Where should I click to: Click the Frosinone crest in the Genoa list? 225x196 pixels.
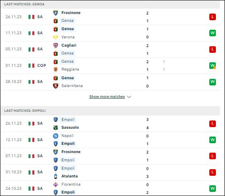pyautogui.click(x=55, y=13)
